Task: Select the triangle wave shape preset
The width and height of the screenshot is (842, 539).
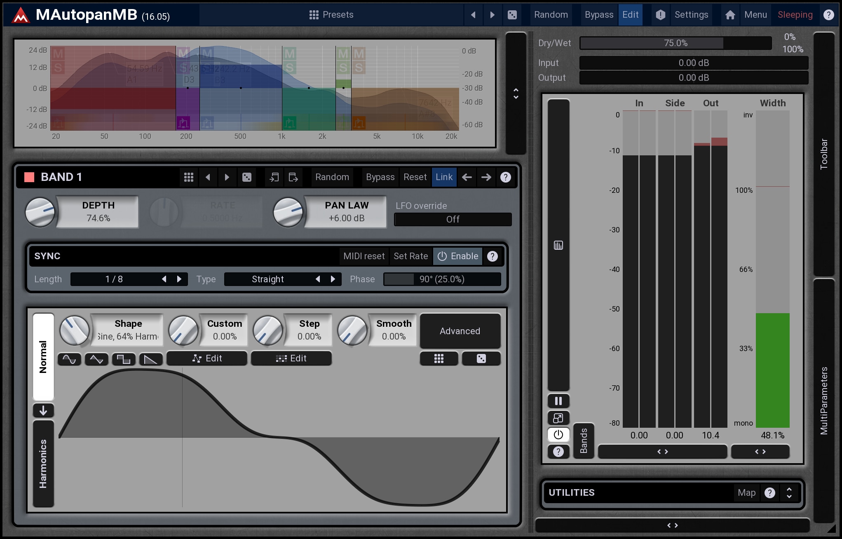Action: click(x=96, y=359)
